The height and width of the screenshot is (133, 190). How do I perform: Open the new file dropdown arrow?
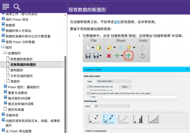click(x=93, y=47)
